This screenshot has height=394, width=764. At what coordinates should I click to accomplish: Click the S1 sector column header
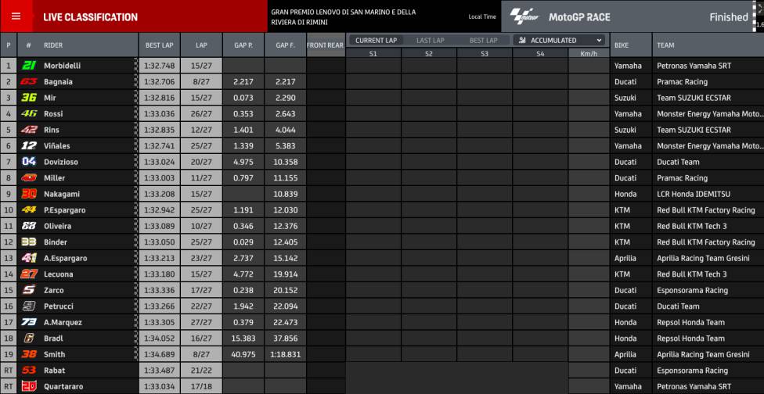[x=373, y=53]
